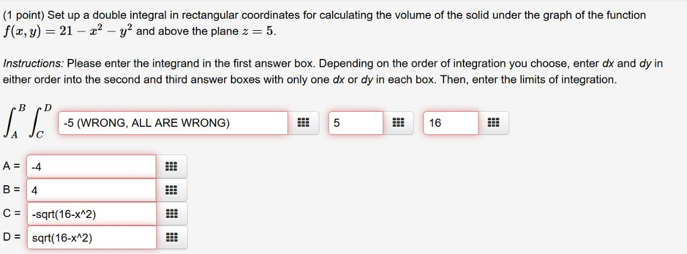The width and height of the screenshot is (687, 254).
Task: Click the B limit field showing 4
Action: (91, 190)
